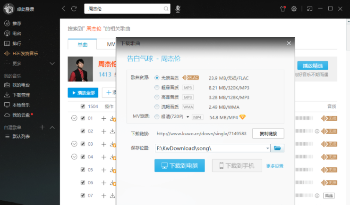This screenshot has height=205, width=350.
Task: Click the search magnifier icon
Action: tap(166, 8)
